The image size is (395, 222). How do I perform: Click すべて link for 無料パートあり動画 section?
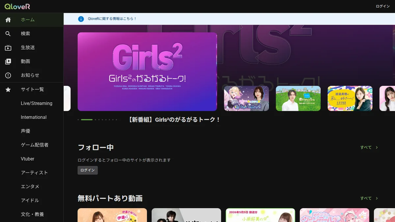click(x=366, y=198)
